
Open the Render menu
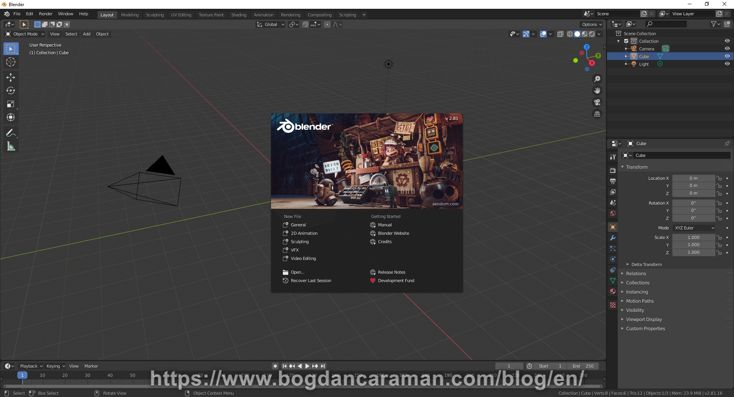point(45,14)
